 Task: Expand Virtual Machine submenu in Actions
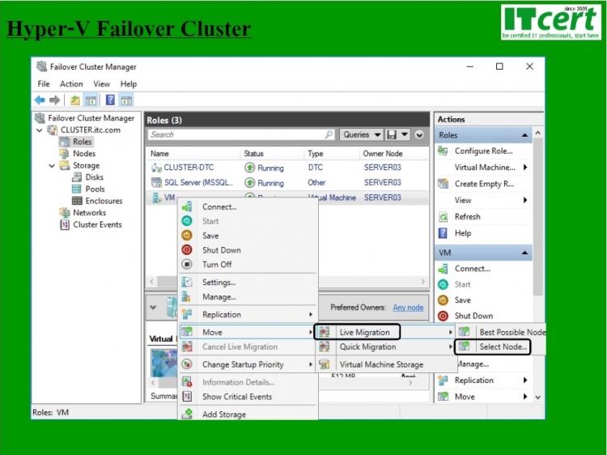coord(525,168)
